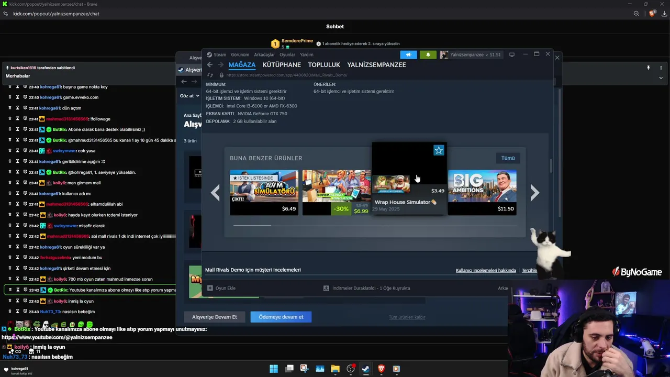Click Tüm ürünleri kaldır link
Screen dimensions: 670x377
[407, 317]
